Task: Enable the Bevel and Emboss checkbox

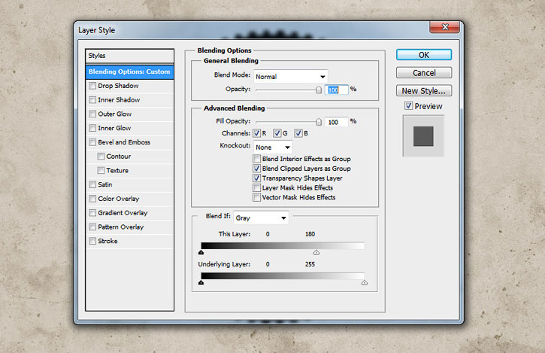Action: click(92, 142)
